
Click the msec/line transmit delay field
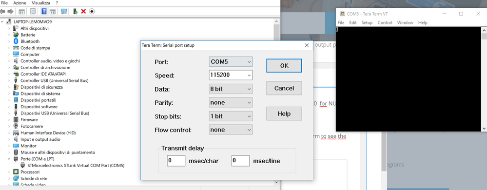[x=240, y=161]
